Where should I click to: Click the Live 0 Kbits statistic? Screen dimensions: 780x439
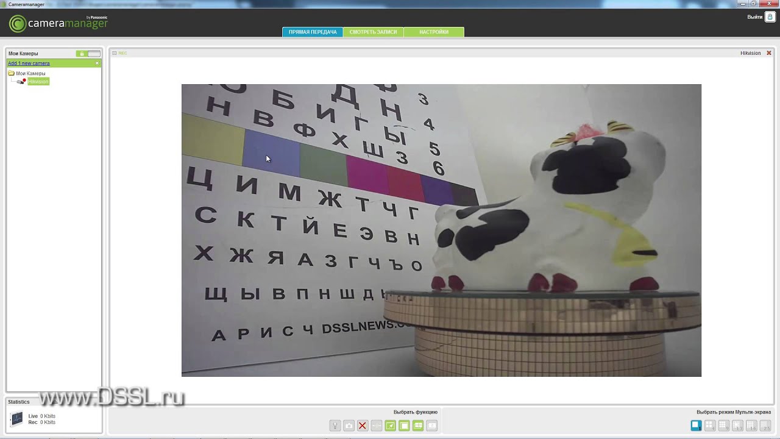pos(41,416)
